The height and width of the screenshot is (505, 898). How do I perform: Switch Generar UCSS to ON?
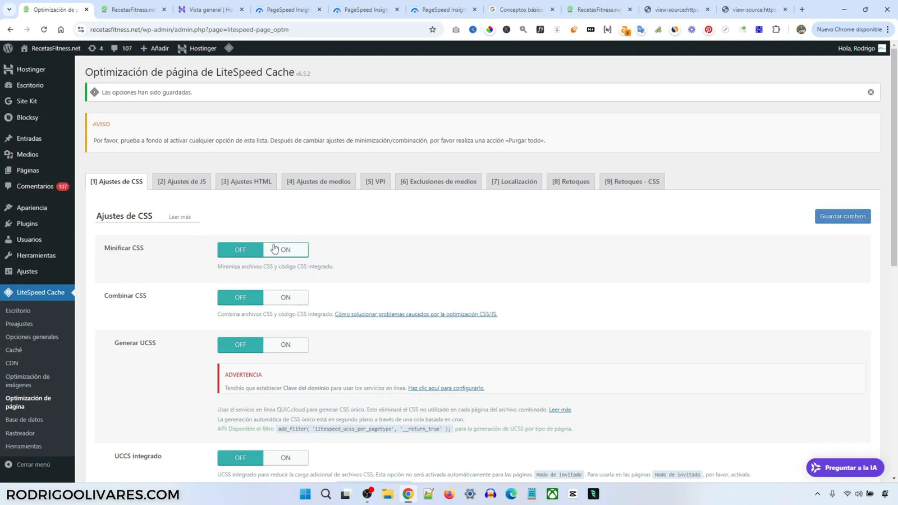click(286, 345)
